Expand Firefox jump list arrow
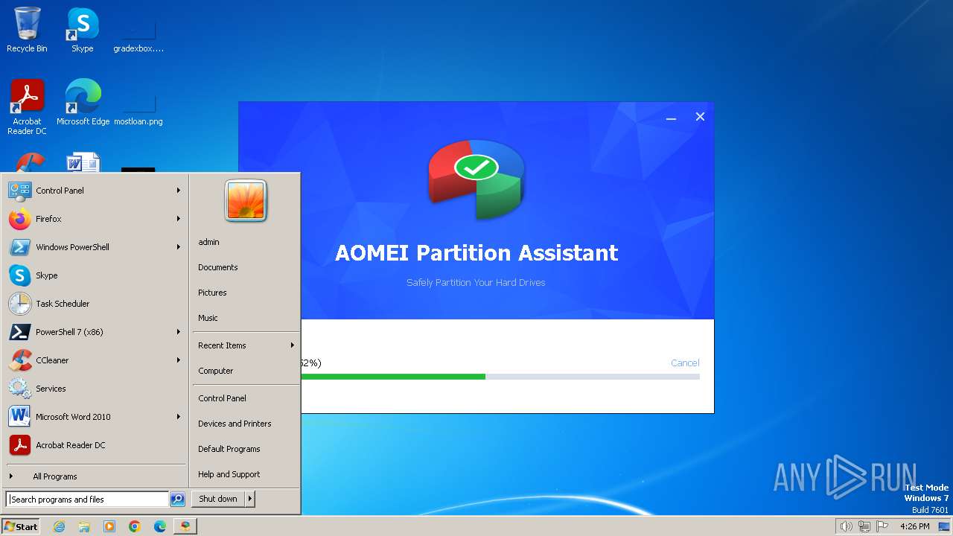 point(179,219)
